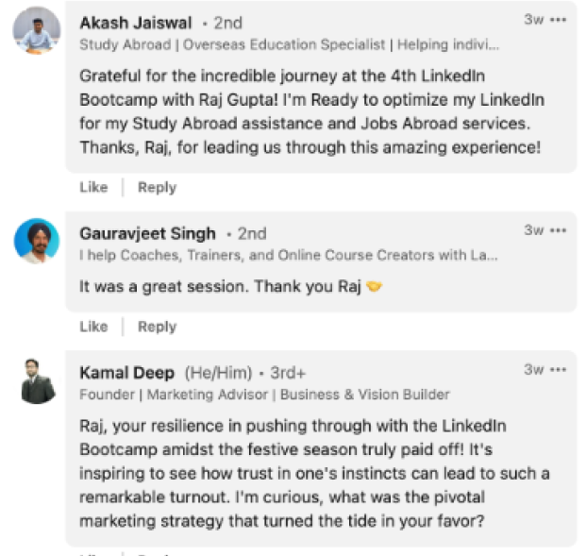Image resolution: width=586 pixels, height=556 pixels.
Task: Open the options menu on Gauravjeet Singh's comment
Action: point(560,231)
